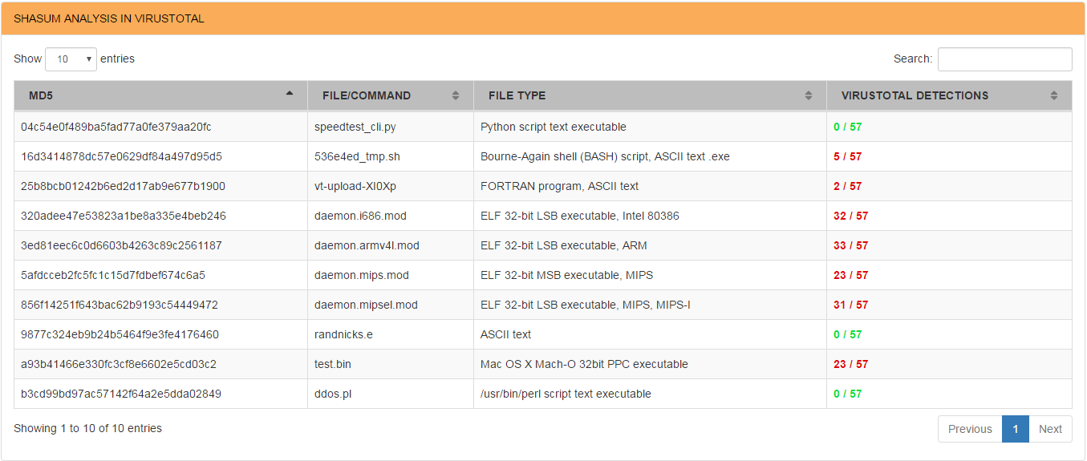Click the 32 / 57 detection value
1087x461 pixels.
(850, 216)
